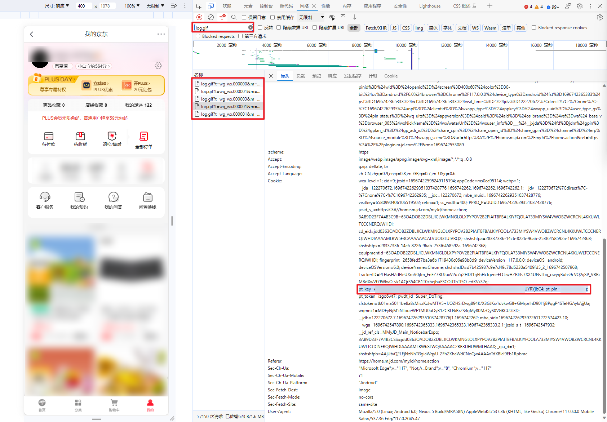Click the stop recording network log icon

point(199,17)
